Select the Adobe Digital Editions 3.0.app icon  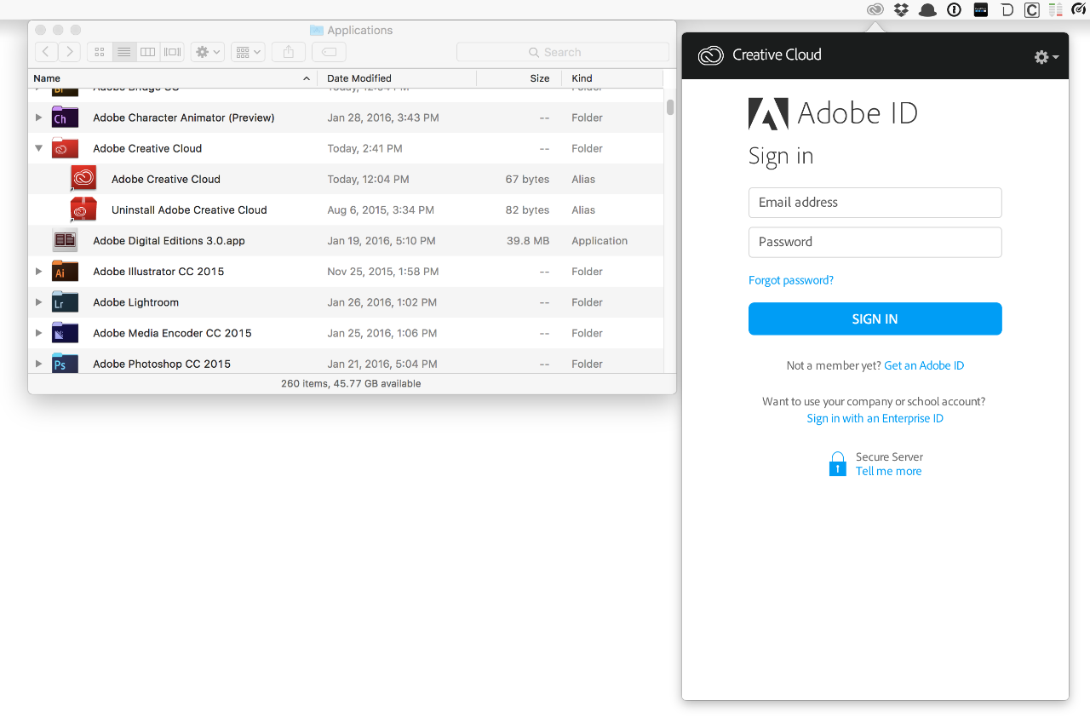[x=65, y=240]
